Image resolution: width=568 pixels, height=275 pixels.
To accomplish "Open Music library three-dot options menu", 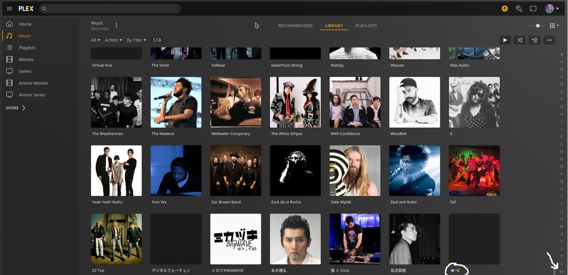I will coord(116,25).
